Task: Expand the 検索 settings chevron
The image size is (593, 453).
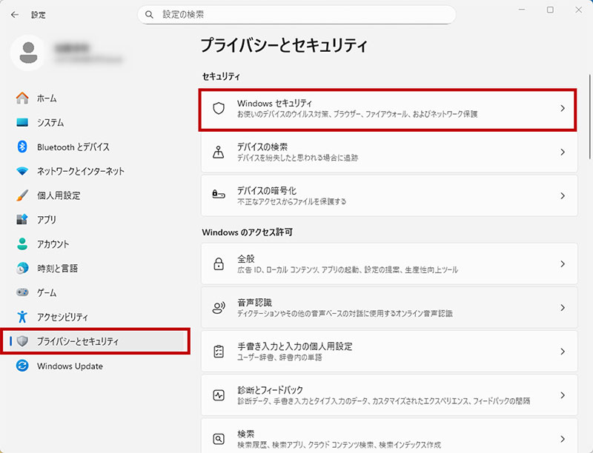Action: 561,438
